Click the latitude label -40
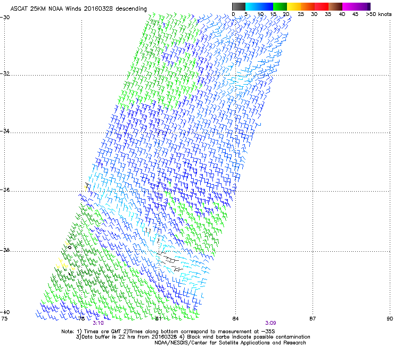The height and width of the screenshot is (346, 394). 5,312
